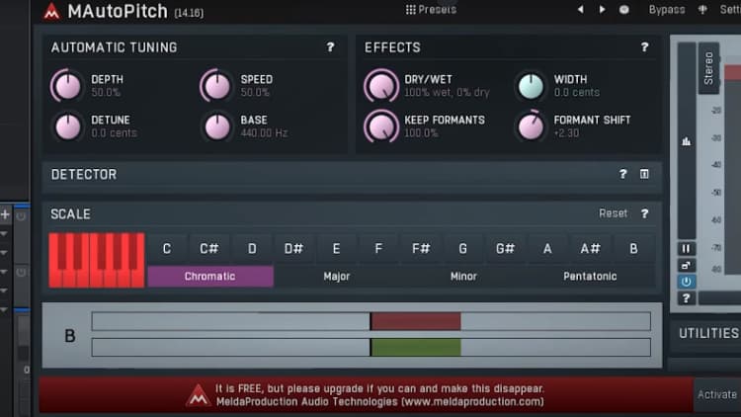Viewport: 741px width, 417px height.
Task: Open the Detector panel layout icon
Action: pos(644,175)
